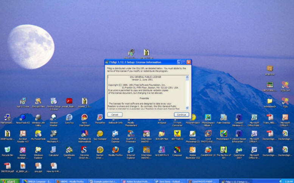Open the Recycle Bin desktop icon
294x183 pixels.
click(x=7, y=151)
